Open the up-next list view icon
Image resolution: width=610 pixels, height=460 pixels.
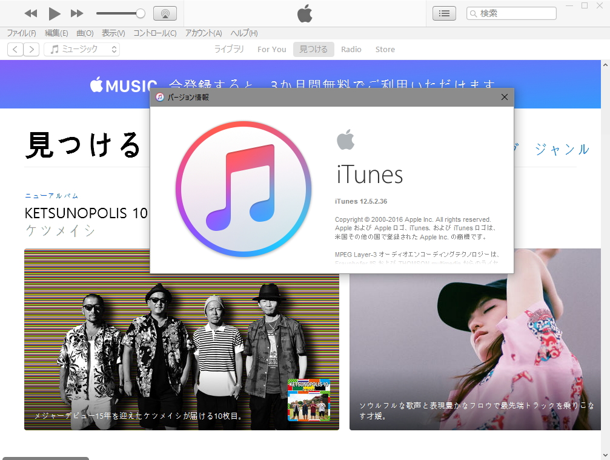(x=444, y=13)
